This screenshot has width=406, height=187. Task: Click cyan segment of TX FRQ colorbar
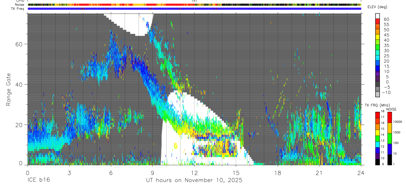377,144
